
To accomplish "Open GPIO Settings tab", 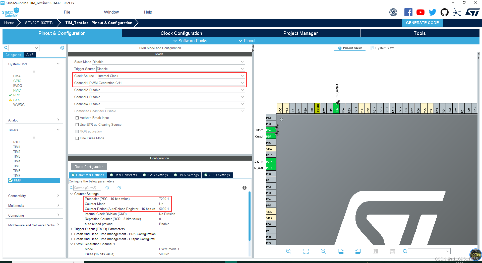I will coord(217,175).
